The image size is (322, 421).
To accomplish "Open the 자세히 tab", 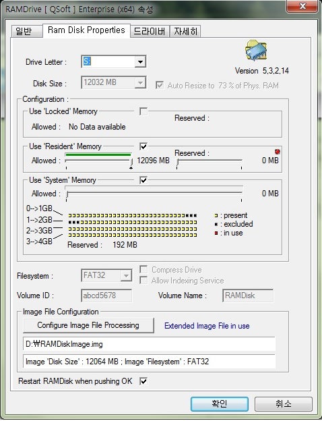I will pos(185,32).
